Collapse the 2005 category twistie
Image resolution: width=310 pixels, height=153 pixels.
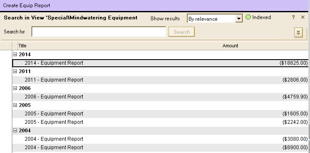15,105
